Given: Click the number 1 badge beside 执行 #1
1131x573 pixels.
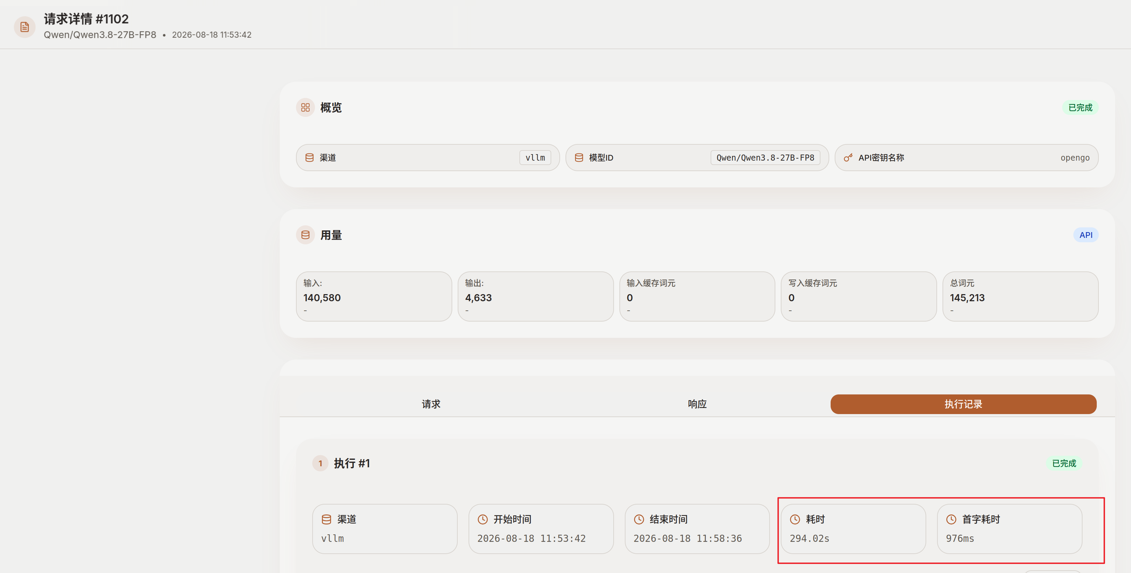Looking at the screenshot, I should tap(320, 463).
